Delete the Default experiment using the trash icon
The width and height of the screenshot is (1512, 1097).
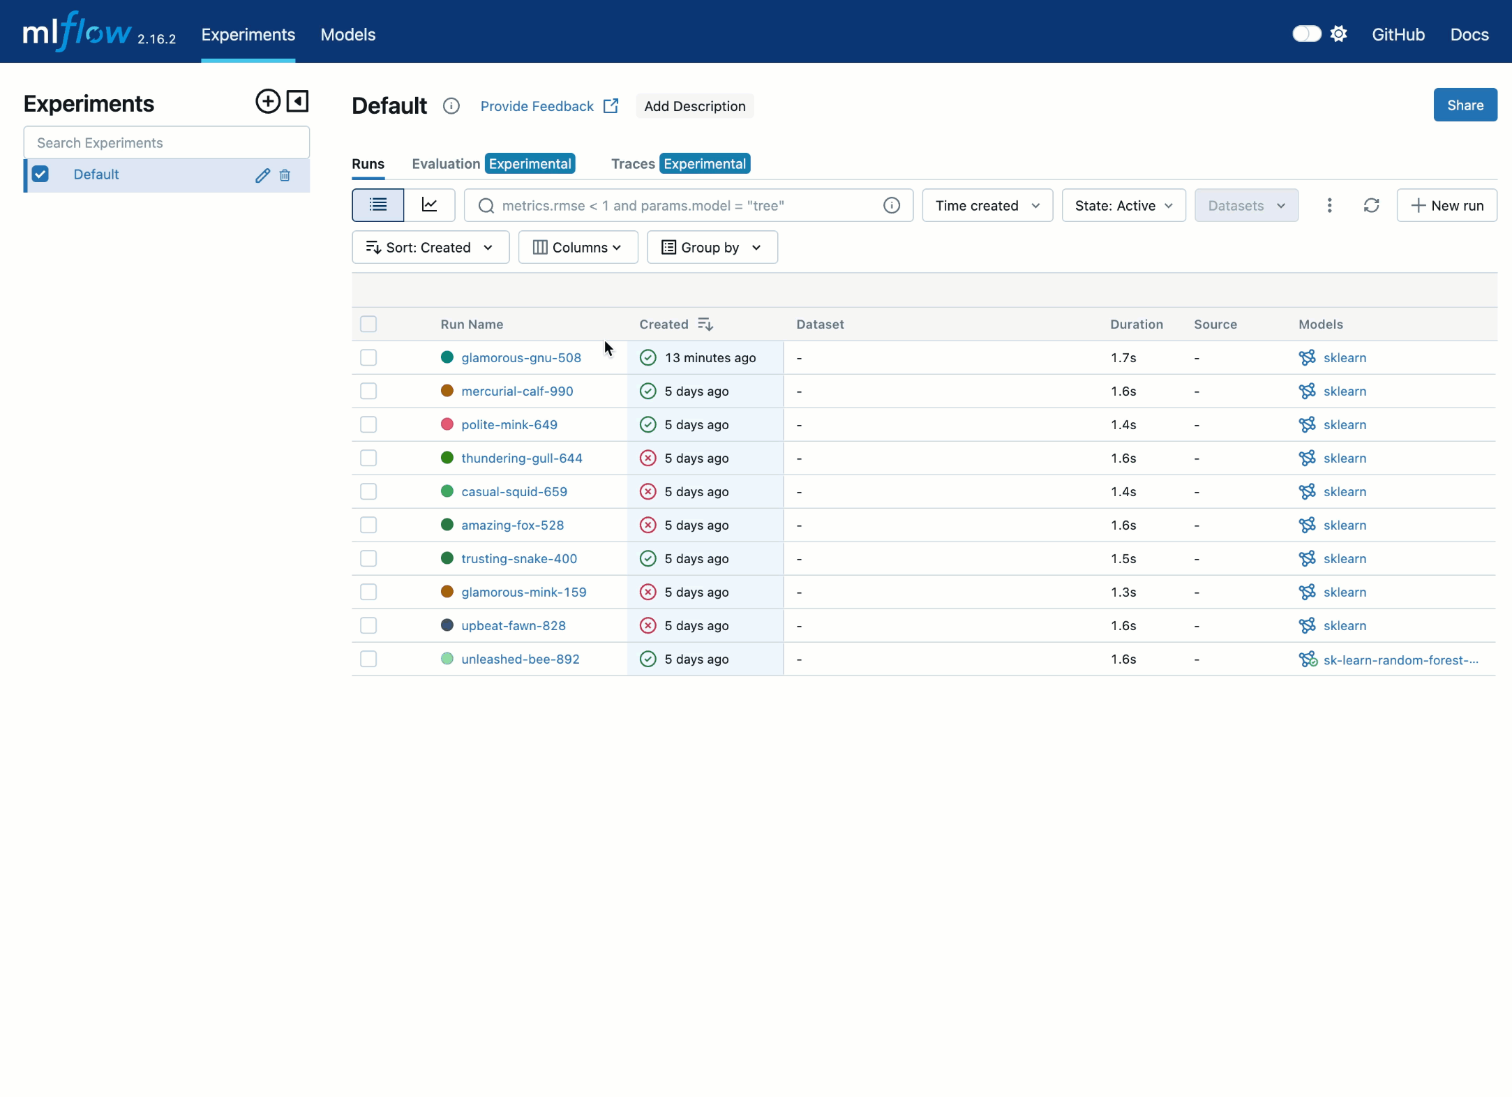[x=285, y=175]
